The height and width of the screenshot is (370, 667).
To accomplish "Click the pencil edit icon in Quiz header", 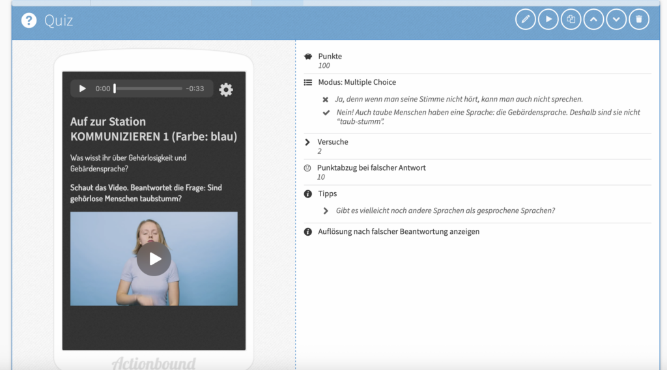I will pos(526,20).
